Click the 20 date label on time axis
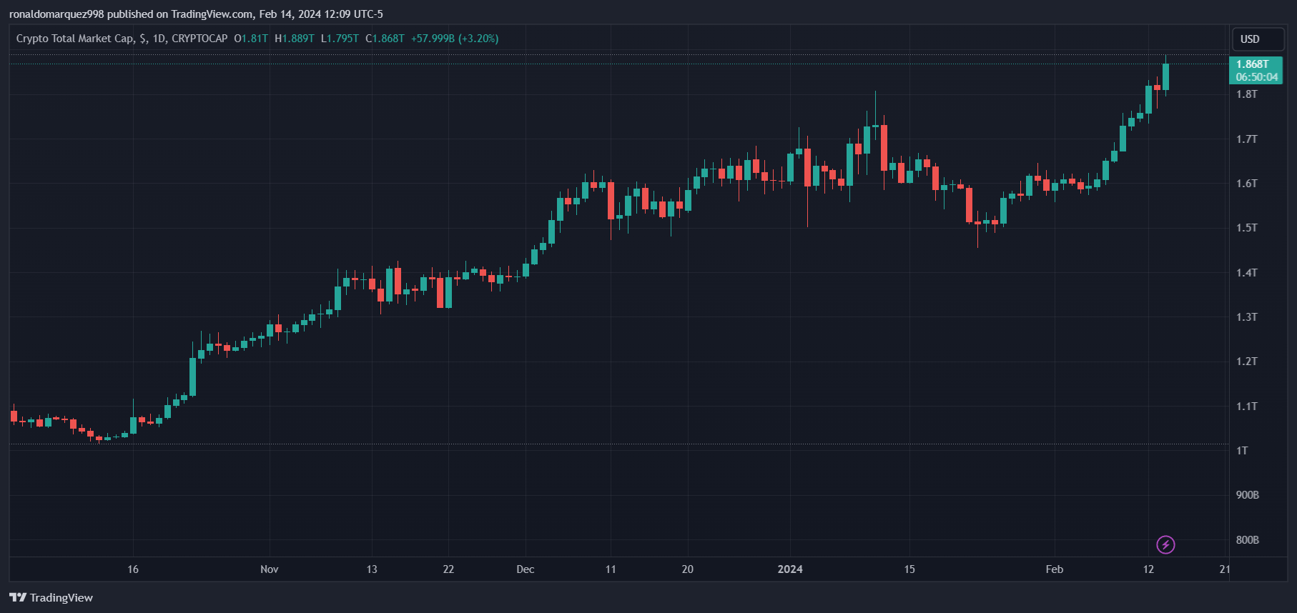This screenshot has height=613, width=1297. pos(688,569)
